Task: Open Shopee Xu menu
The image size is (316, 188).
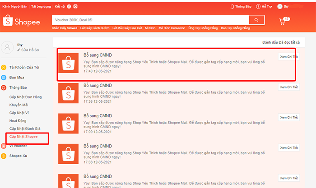Action: pyautogui.click(x=18, y=156)
